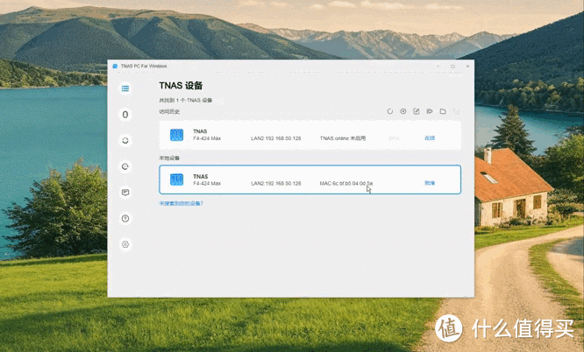Click the "未搜索到您的设备?" link
Viewport: 584px width, 352px height.
coord(181,203)
